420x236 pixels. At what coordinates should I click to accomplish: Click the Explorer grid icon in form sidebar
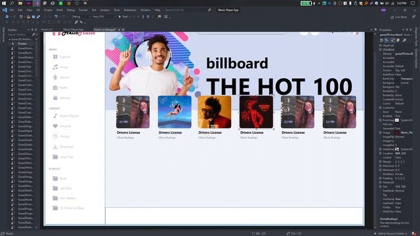[55, 57]
